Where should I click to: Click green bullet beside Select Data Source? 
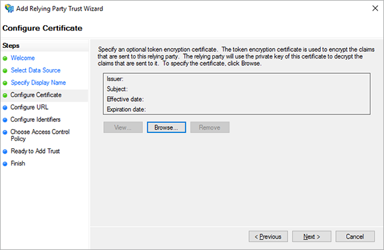(x=5, y=70)
